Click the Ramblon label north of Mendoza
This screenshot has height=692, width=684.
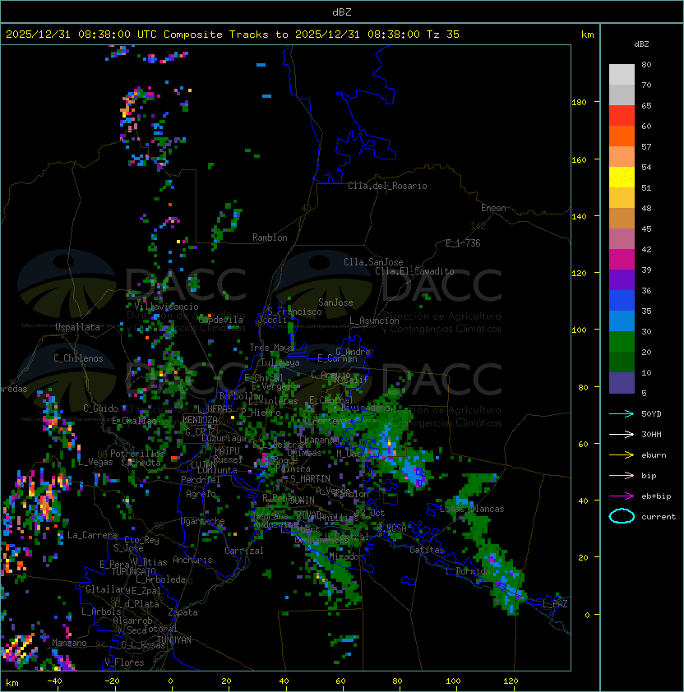[x=270, y=238]
